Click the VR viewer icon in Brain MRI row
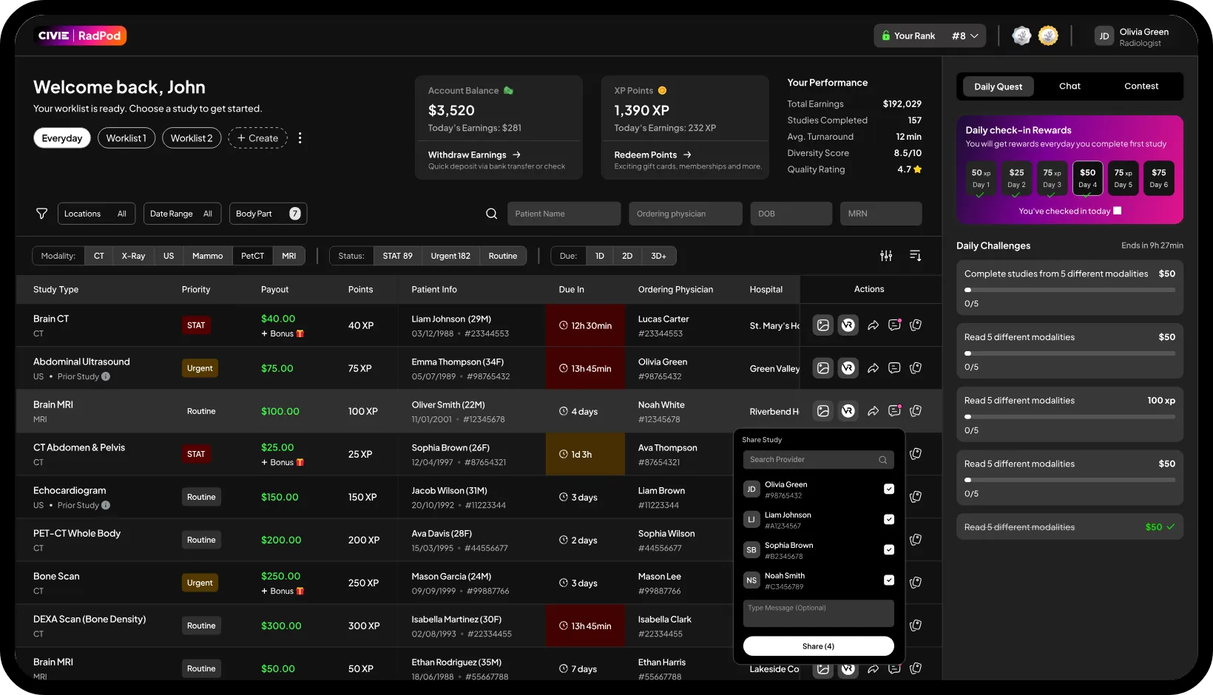This screenshot has height=695, width=1213. pyautogui.click(x=848, y=411)
